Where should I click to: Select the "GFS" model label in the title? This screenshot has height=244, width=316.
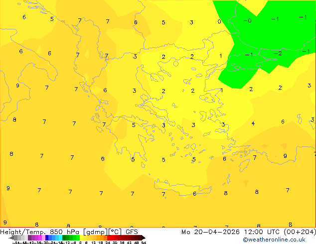coord(132,232)
